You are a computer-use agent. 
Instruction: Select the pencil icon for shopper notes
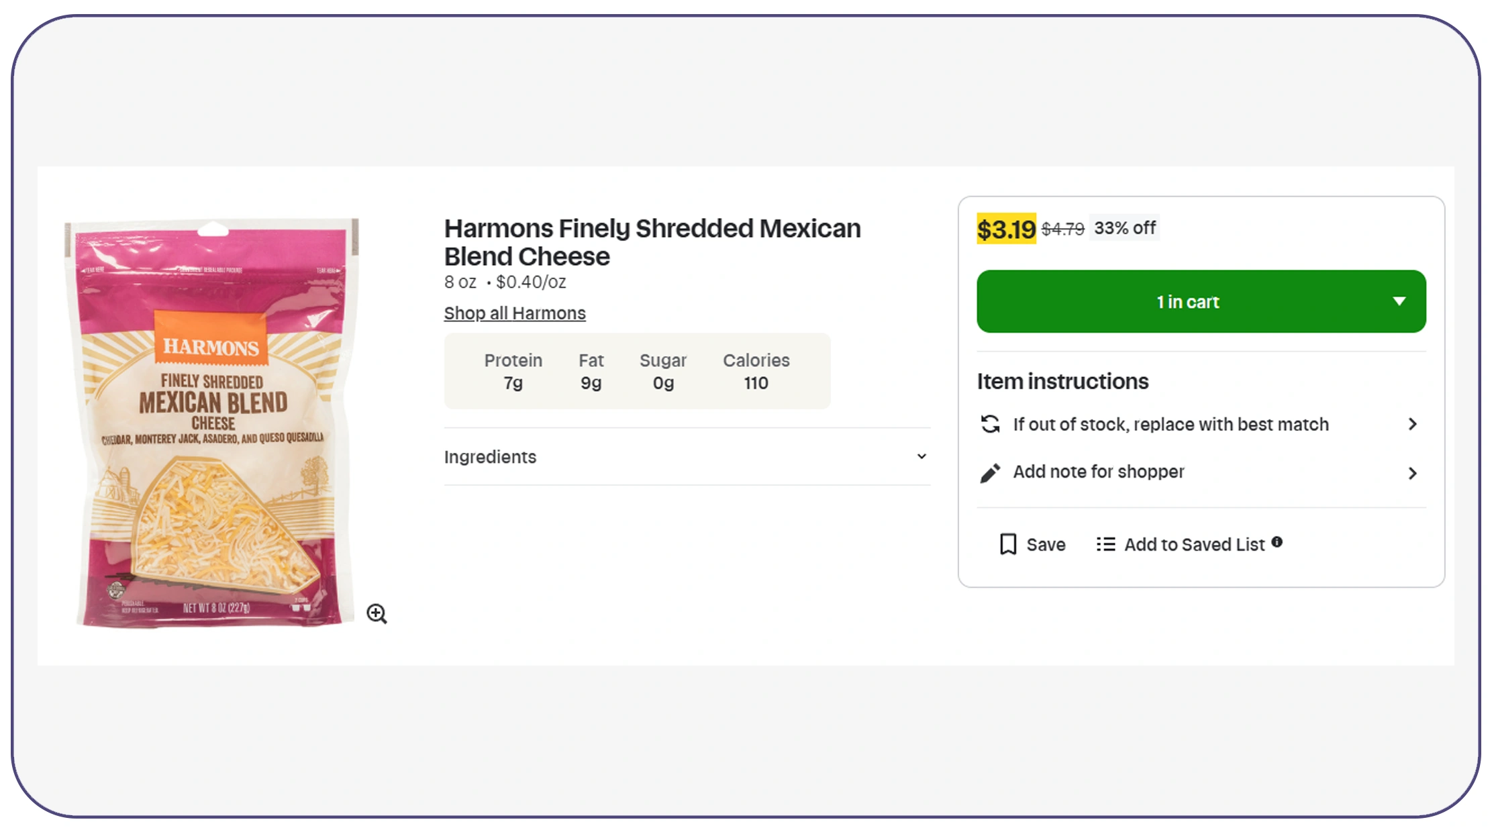[x=991, y=472]
